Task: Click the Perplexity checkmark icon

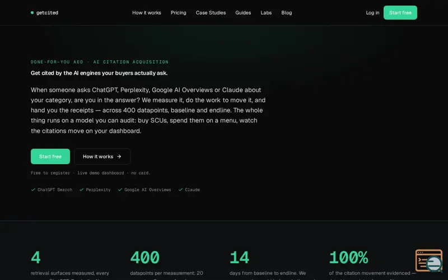Action: click(x=81, y=189)
